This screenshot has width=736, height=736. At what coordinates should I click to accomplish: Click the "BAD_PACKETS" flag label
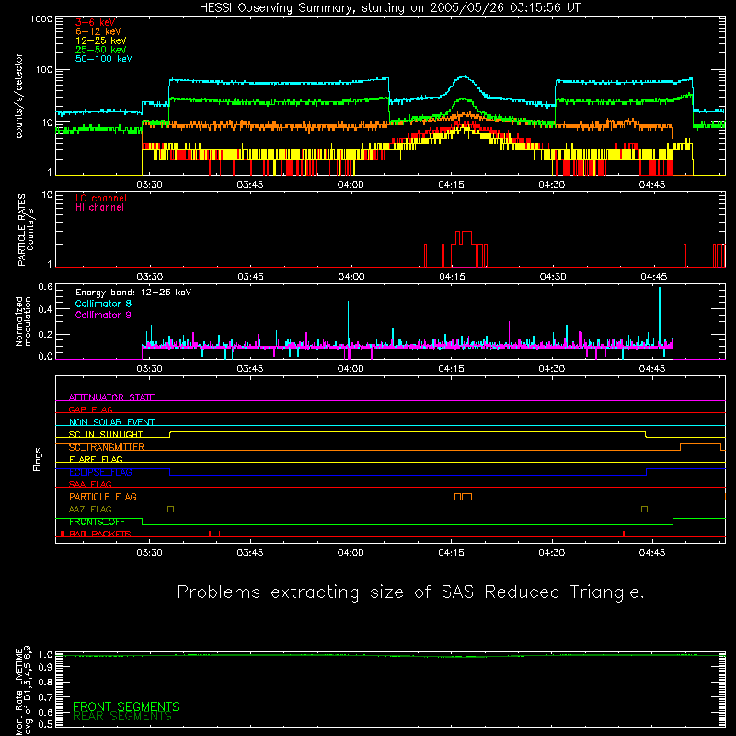point(100,534)
